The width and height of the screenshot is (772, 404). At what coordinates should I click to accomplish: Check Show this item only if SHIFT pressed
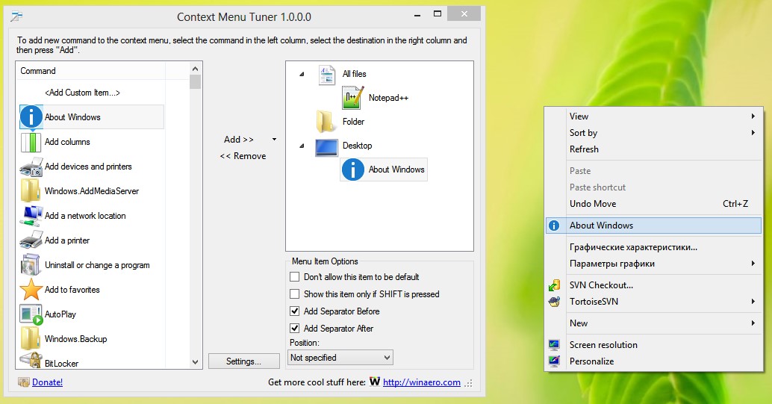(294, 294)
